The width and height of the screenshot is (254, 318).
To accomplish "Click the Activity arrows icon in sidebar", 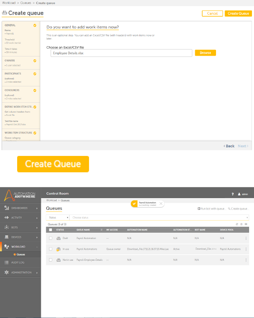I will pos(7,217).
